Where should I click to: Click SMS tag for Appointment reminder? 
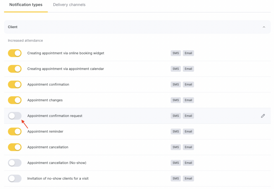pos(176,131)
